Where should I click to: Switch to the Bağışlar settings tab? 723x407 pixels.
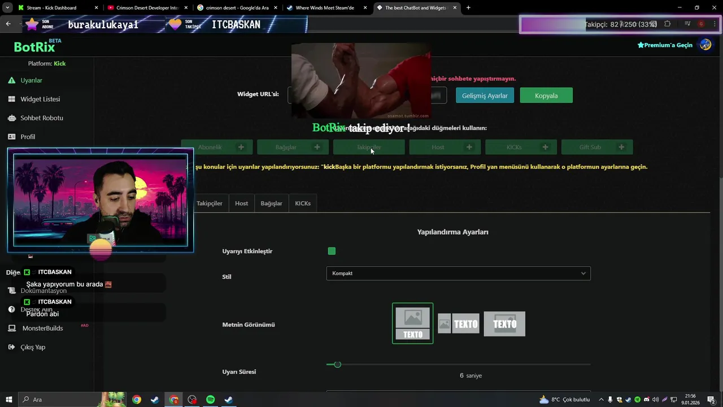(271, 203)
